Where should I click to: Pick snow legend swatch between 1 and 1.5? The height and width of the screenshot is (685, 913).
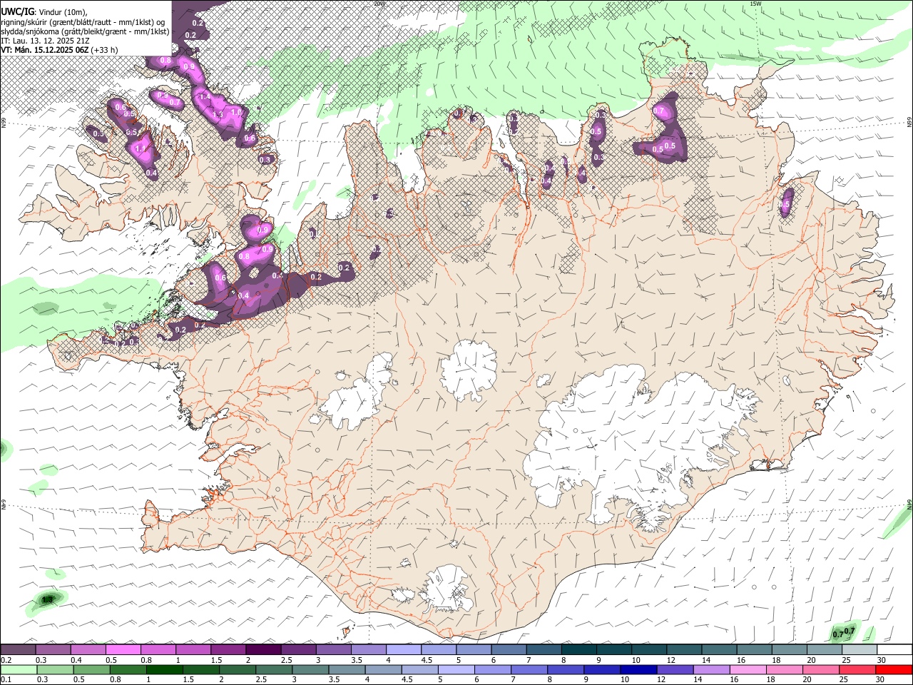pyautogui.click(x=193, y=649)
